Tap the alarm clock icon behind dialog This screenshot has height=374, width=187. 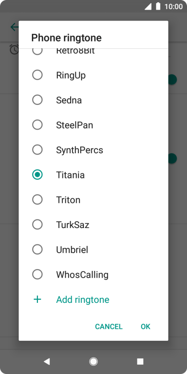14,49
